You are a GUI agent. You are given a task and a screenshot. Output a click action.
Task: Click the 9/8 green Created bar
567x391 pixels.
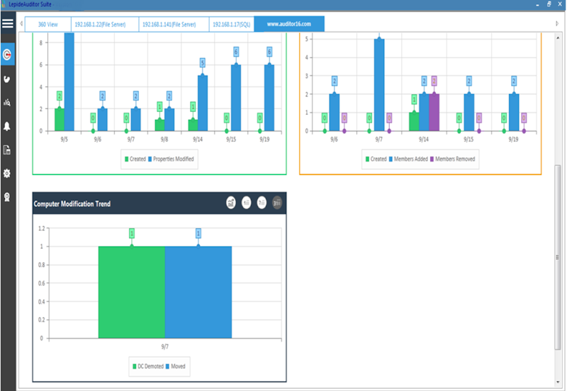pyautogui.click(x=159, y=125)
